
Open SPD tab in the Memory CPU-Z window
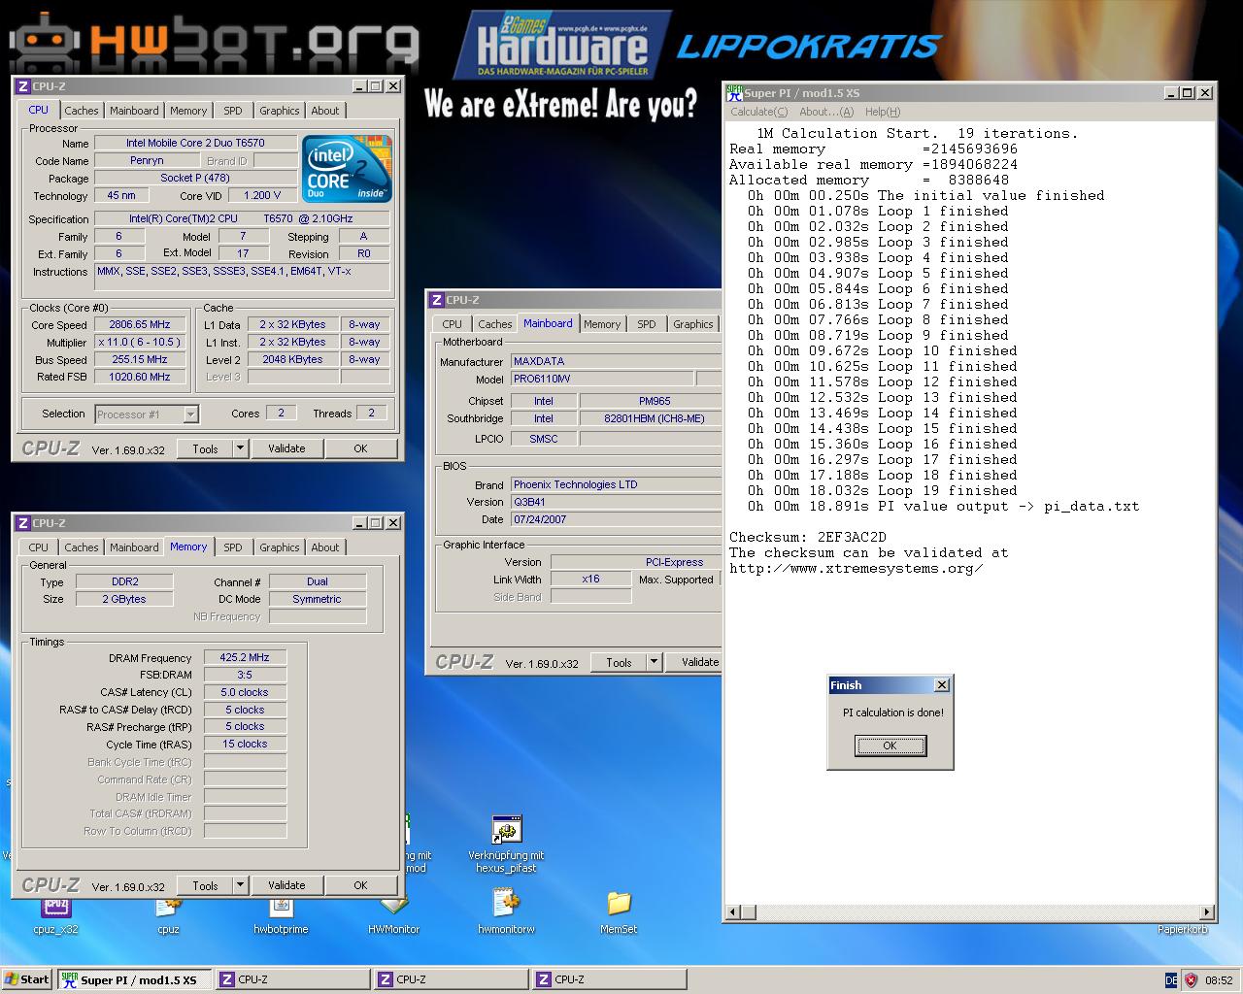233,547
